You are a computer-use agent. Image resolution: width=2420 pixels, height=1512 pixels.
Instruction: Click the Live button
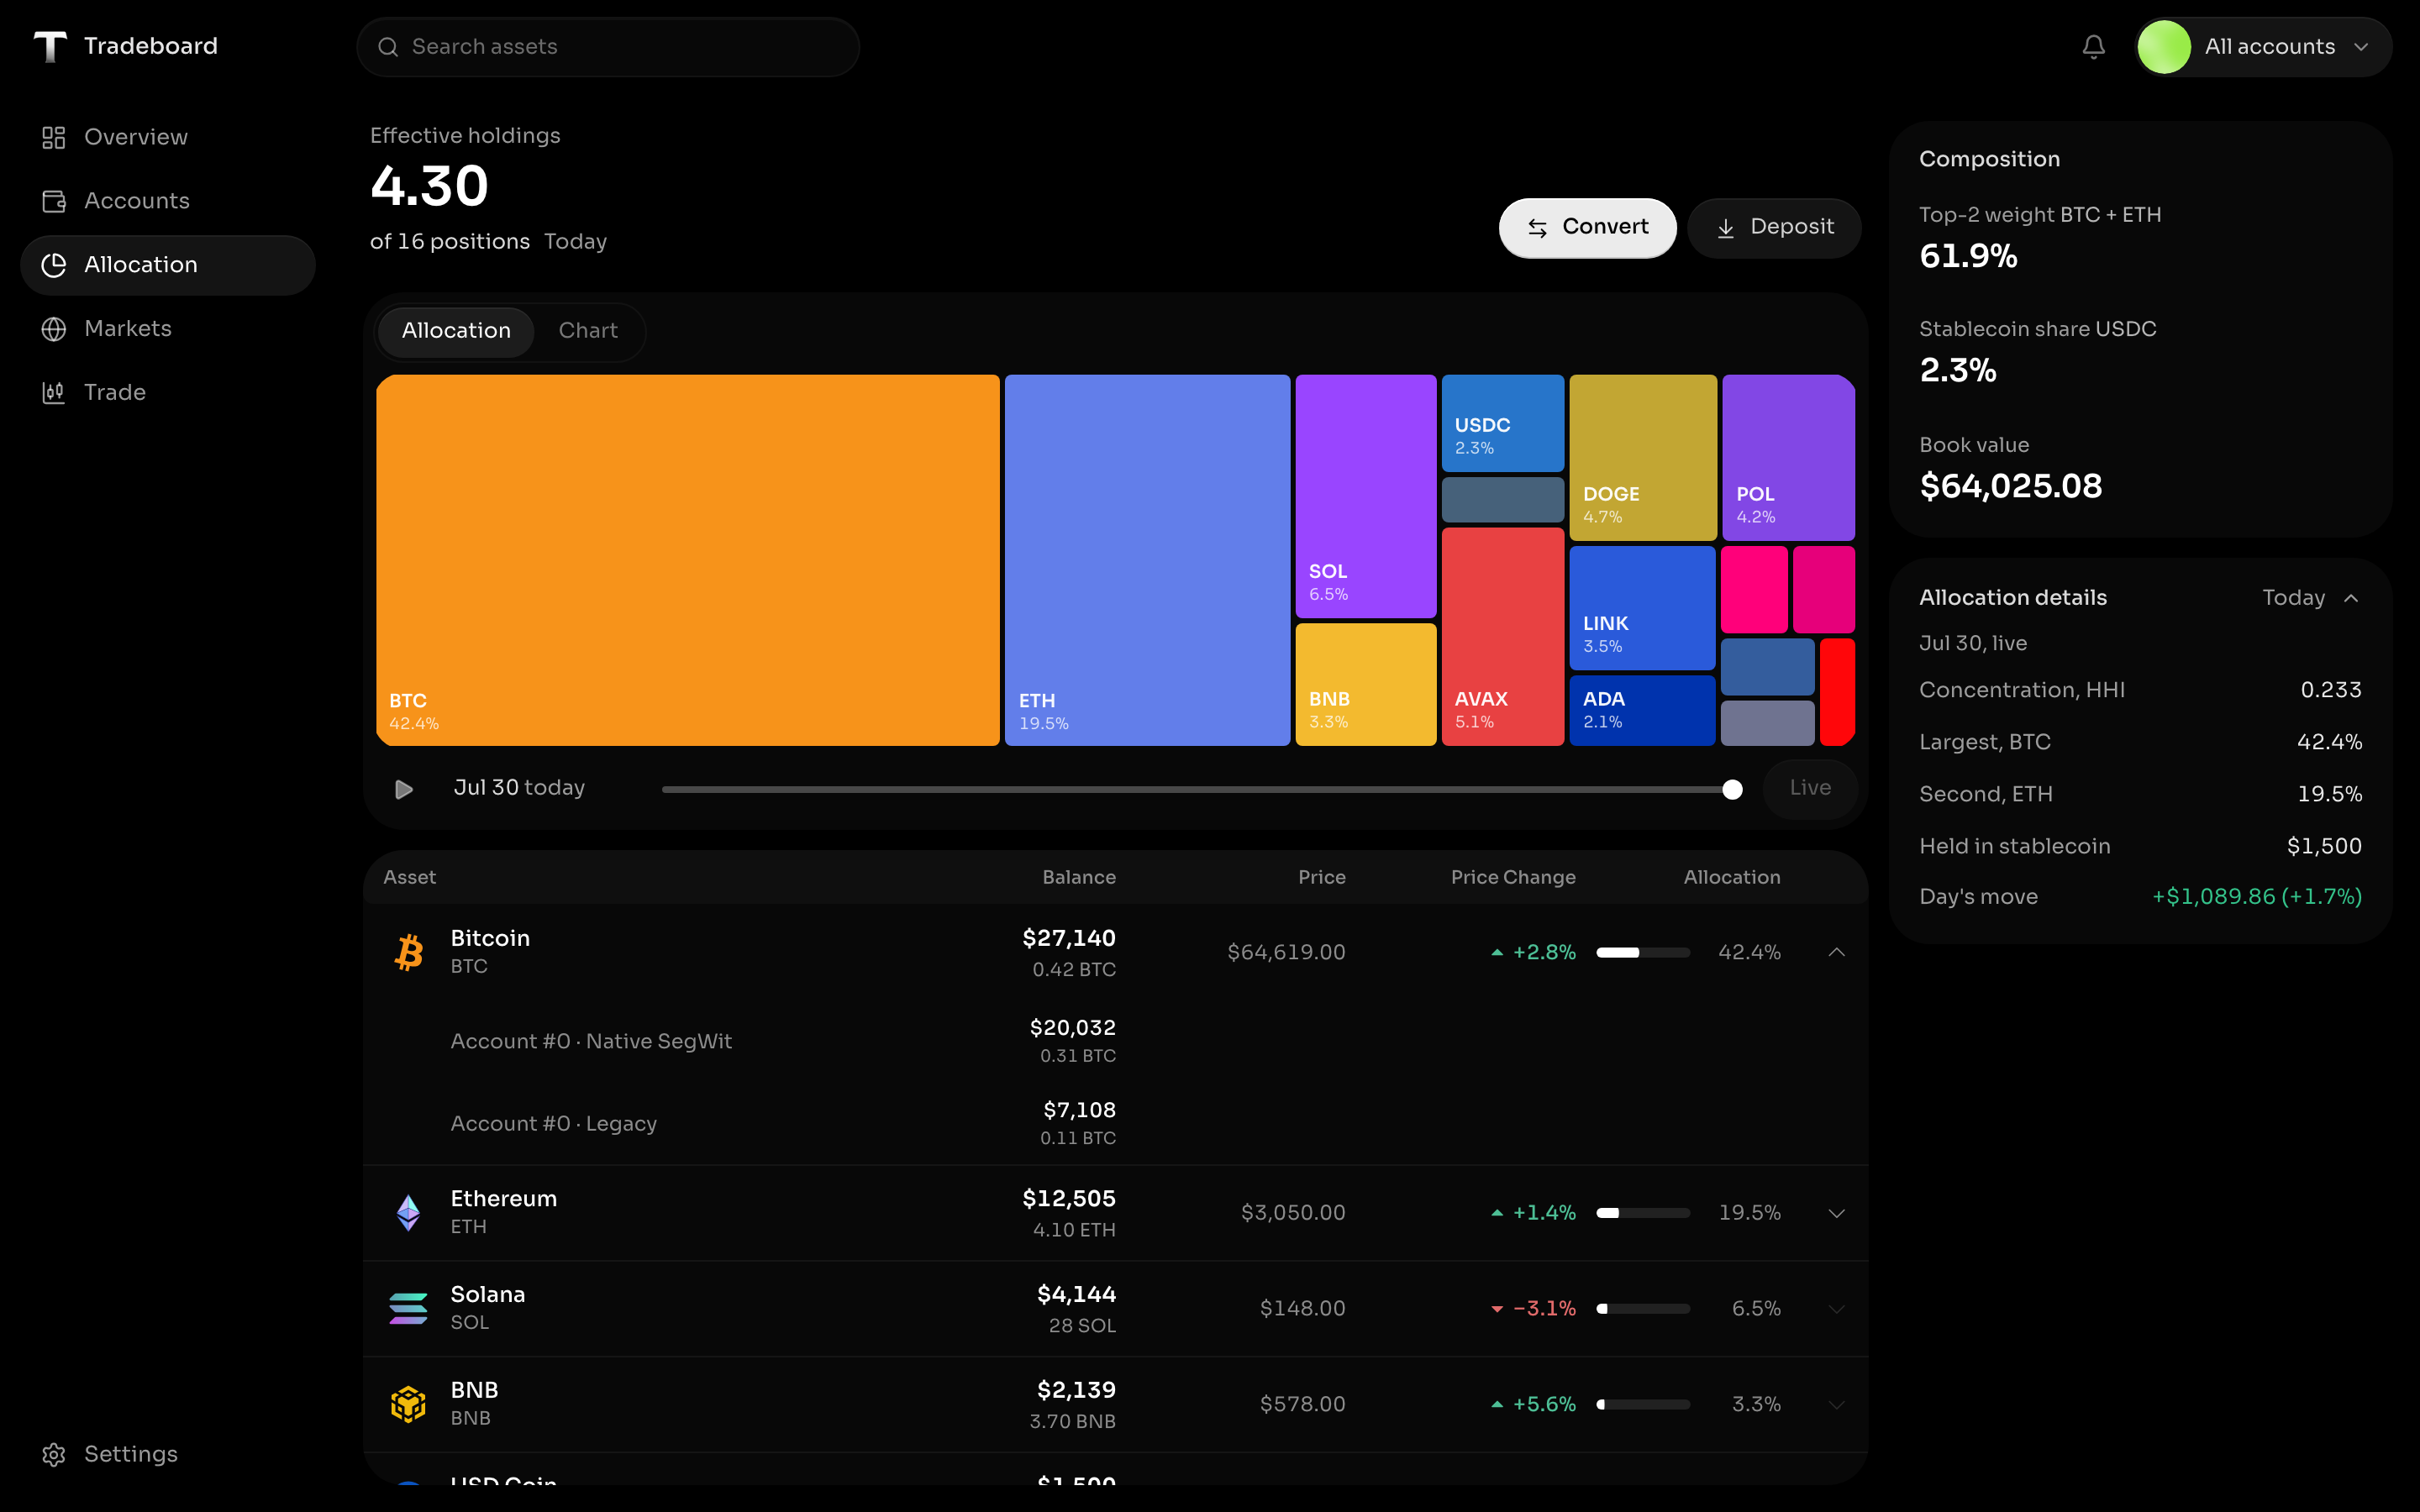pos(1810,789)
